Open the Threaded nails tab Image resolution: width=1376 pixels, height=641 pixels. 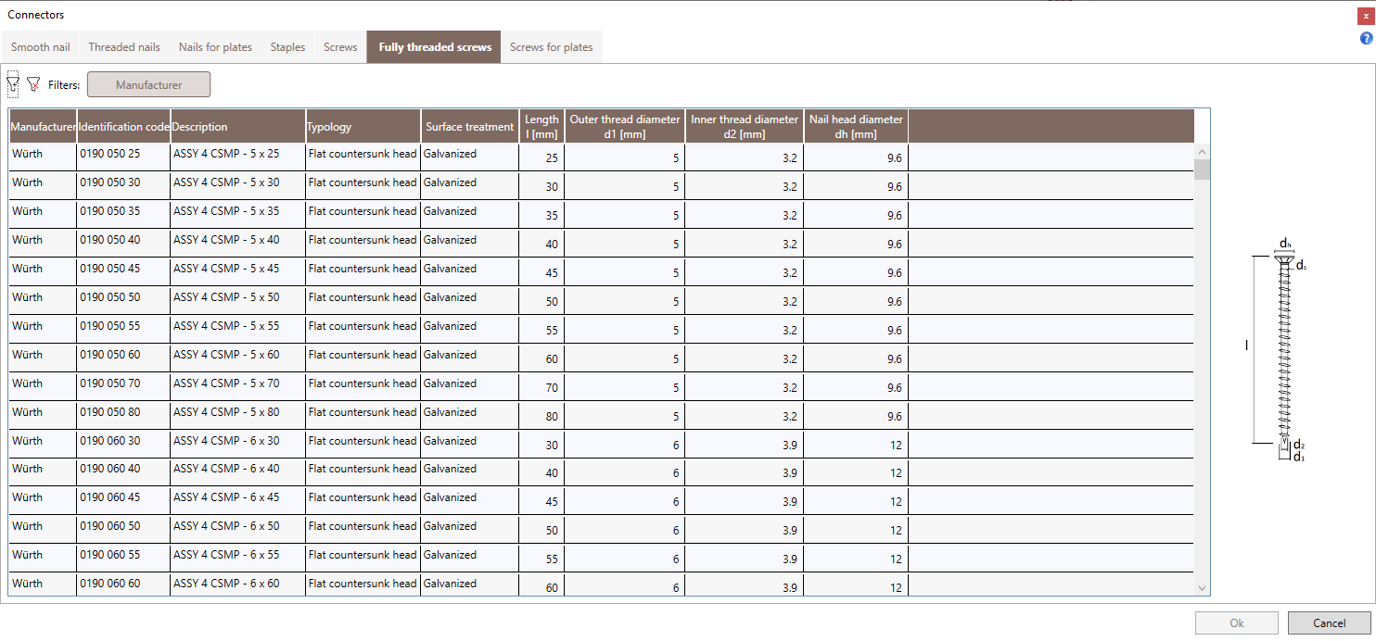[x=124, y=47]
